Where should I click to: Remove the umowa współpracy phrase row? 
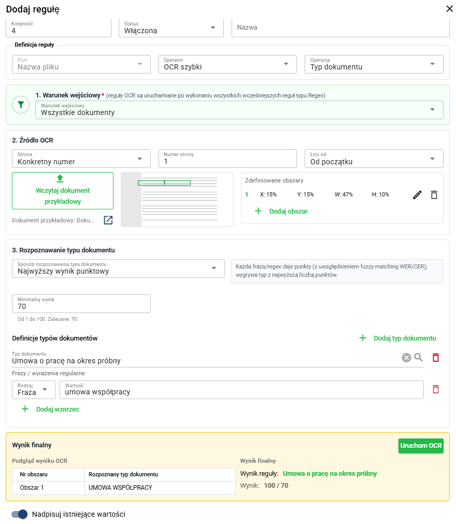click(x=436, y=389)
